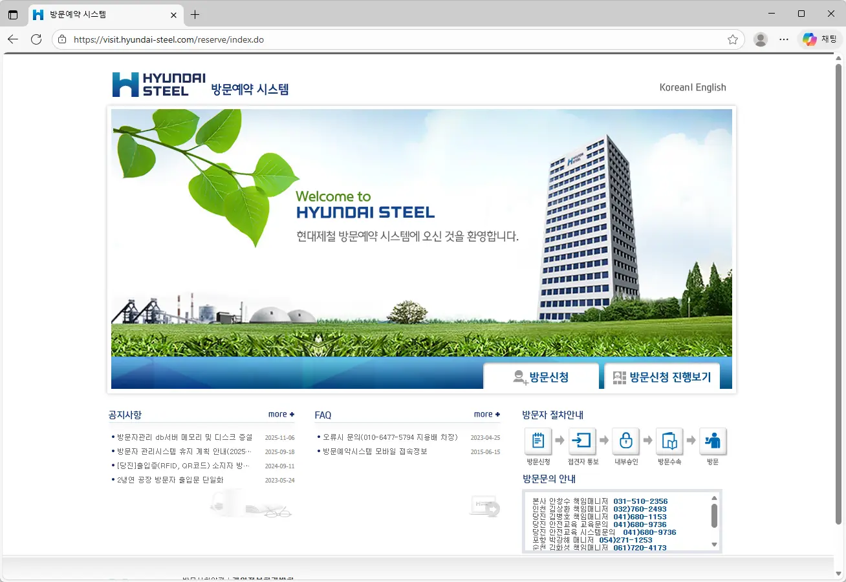Click the 방문신청 notepad step icon

coord(539,441)
